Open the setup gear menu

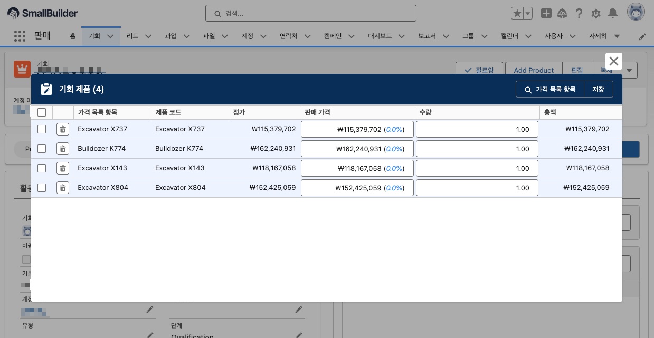coord(596,13)
